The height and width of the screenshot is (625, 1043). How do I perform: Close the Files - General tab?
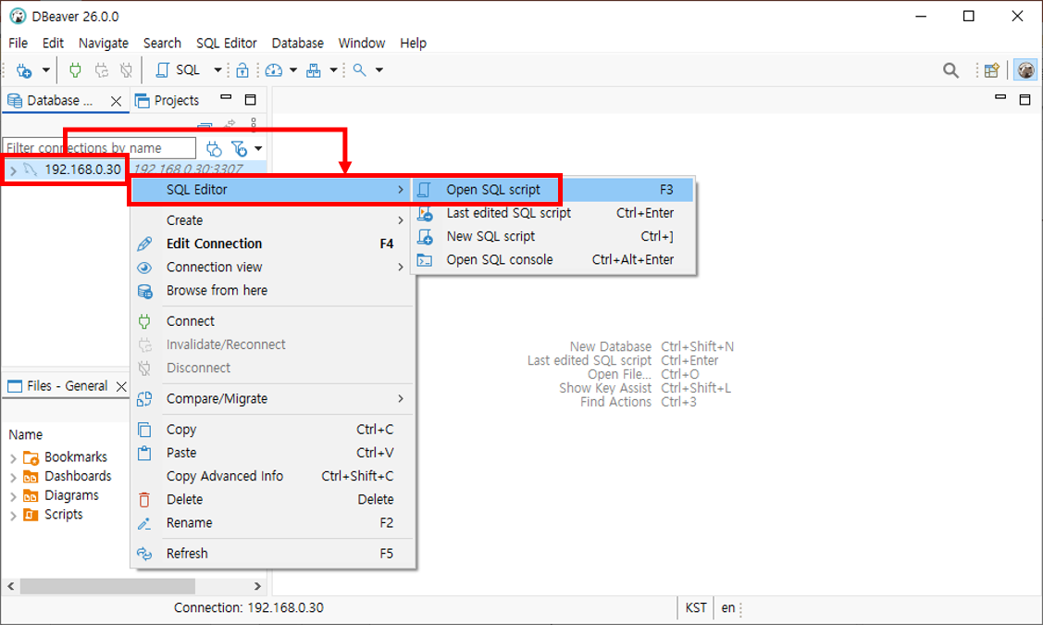pos(121,387)
